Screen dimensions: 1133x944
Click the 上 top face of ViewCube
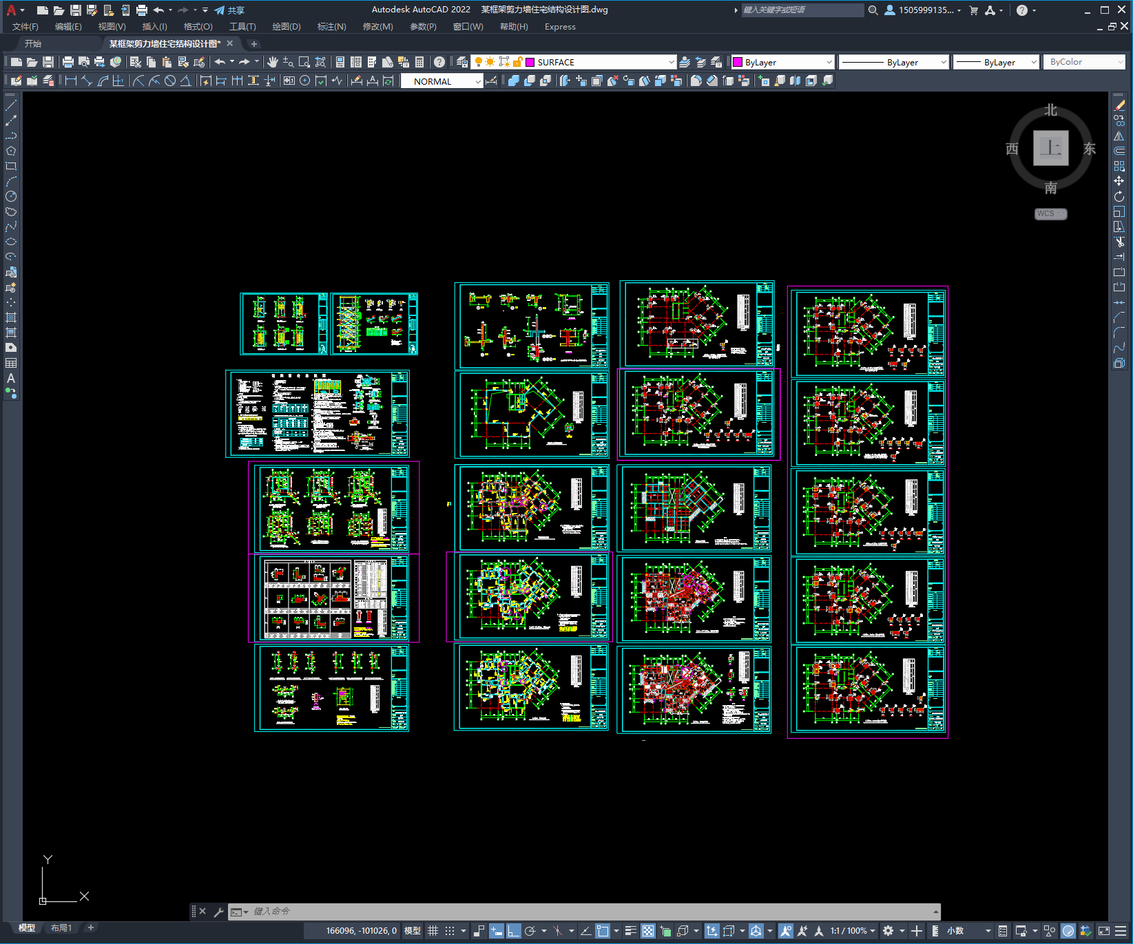1051,148
